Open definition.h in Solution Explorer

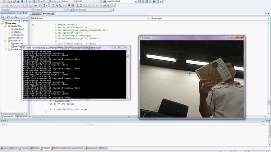[19, 29]
